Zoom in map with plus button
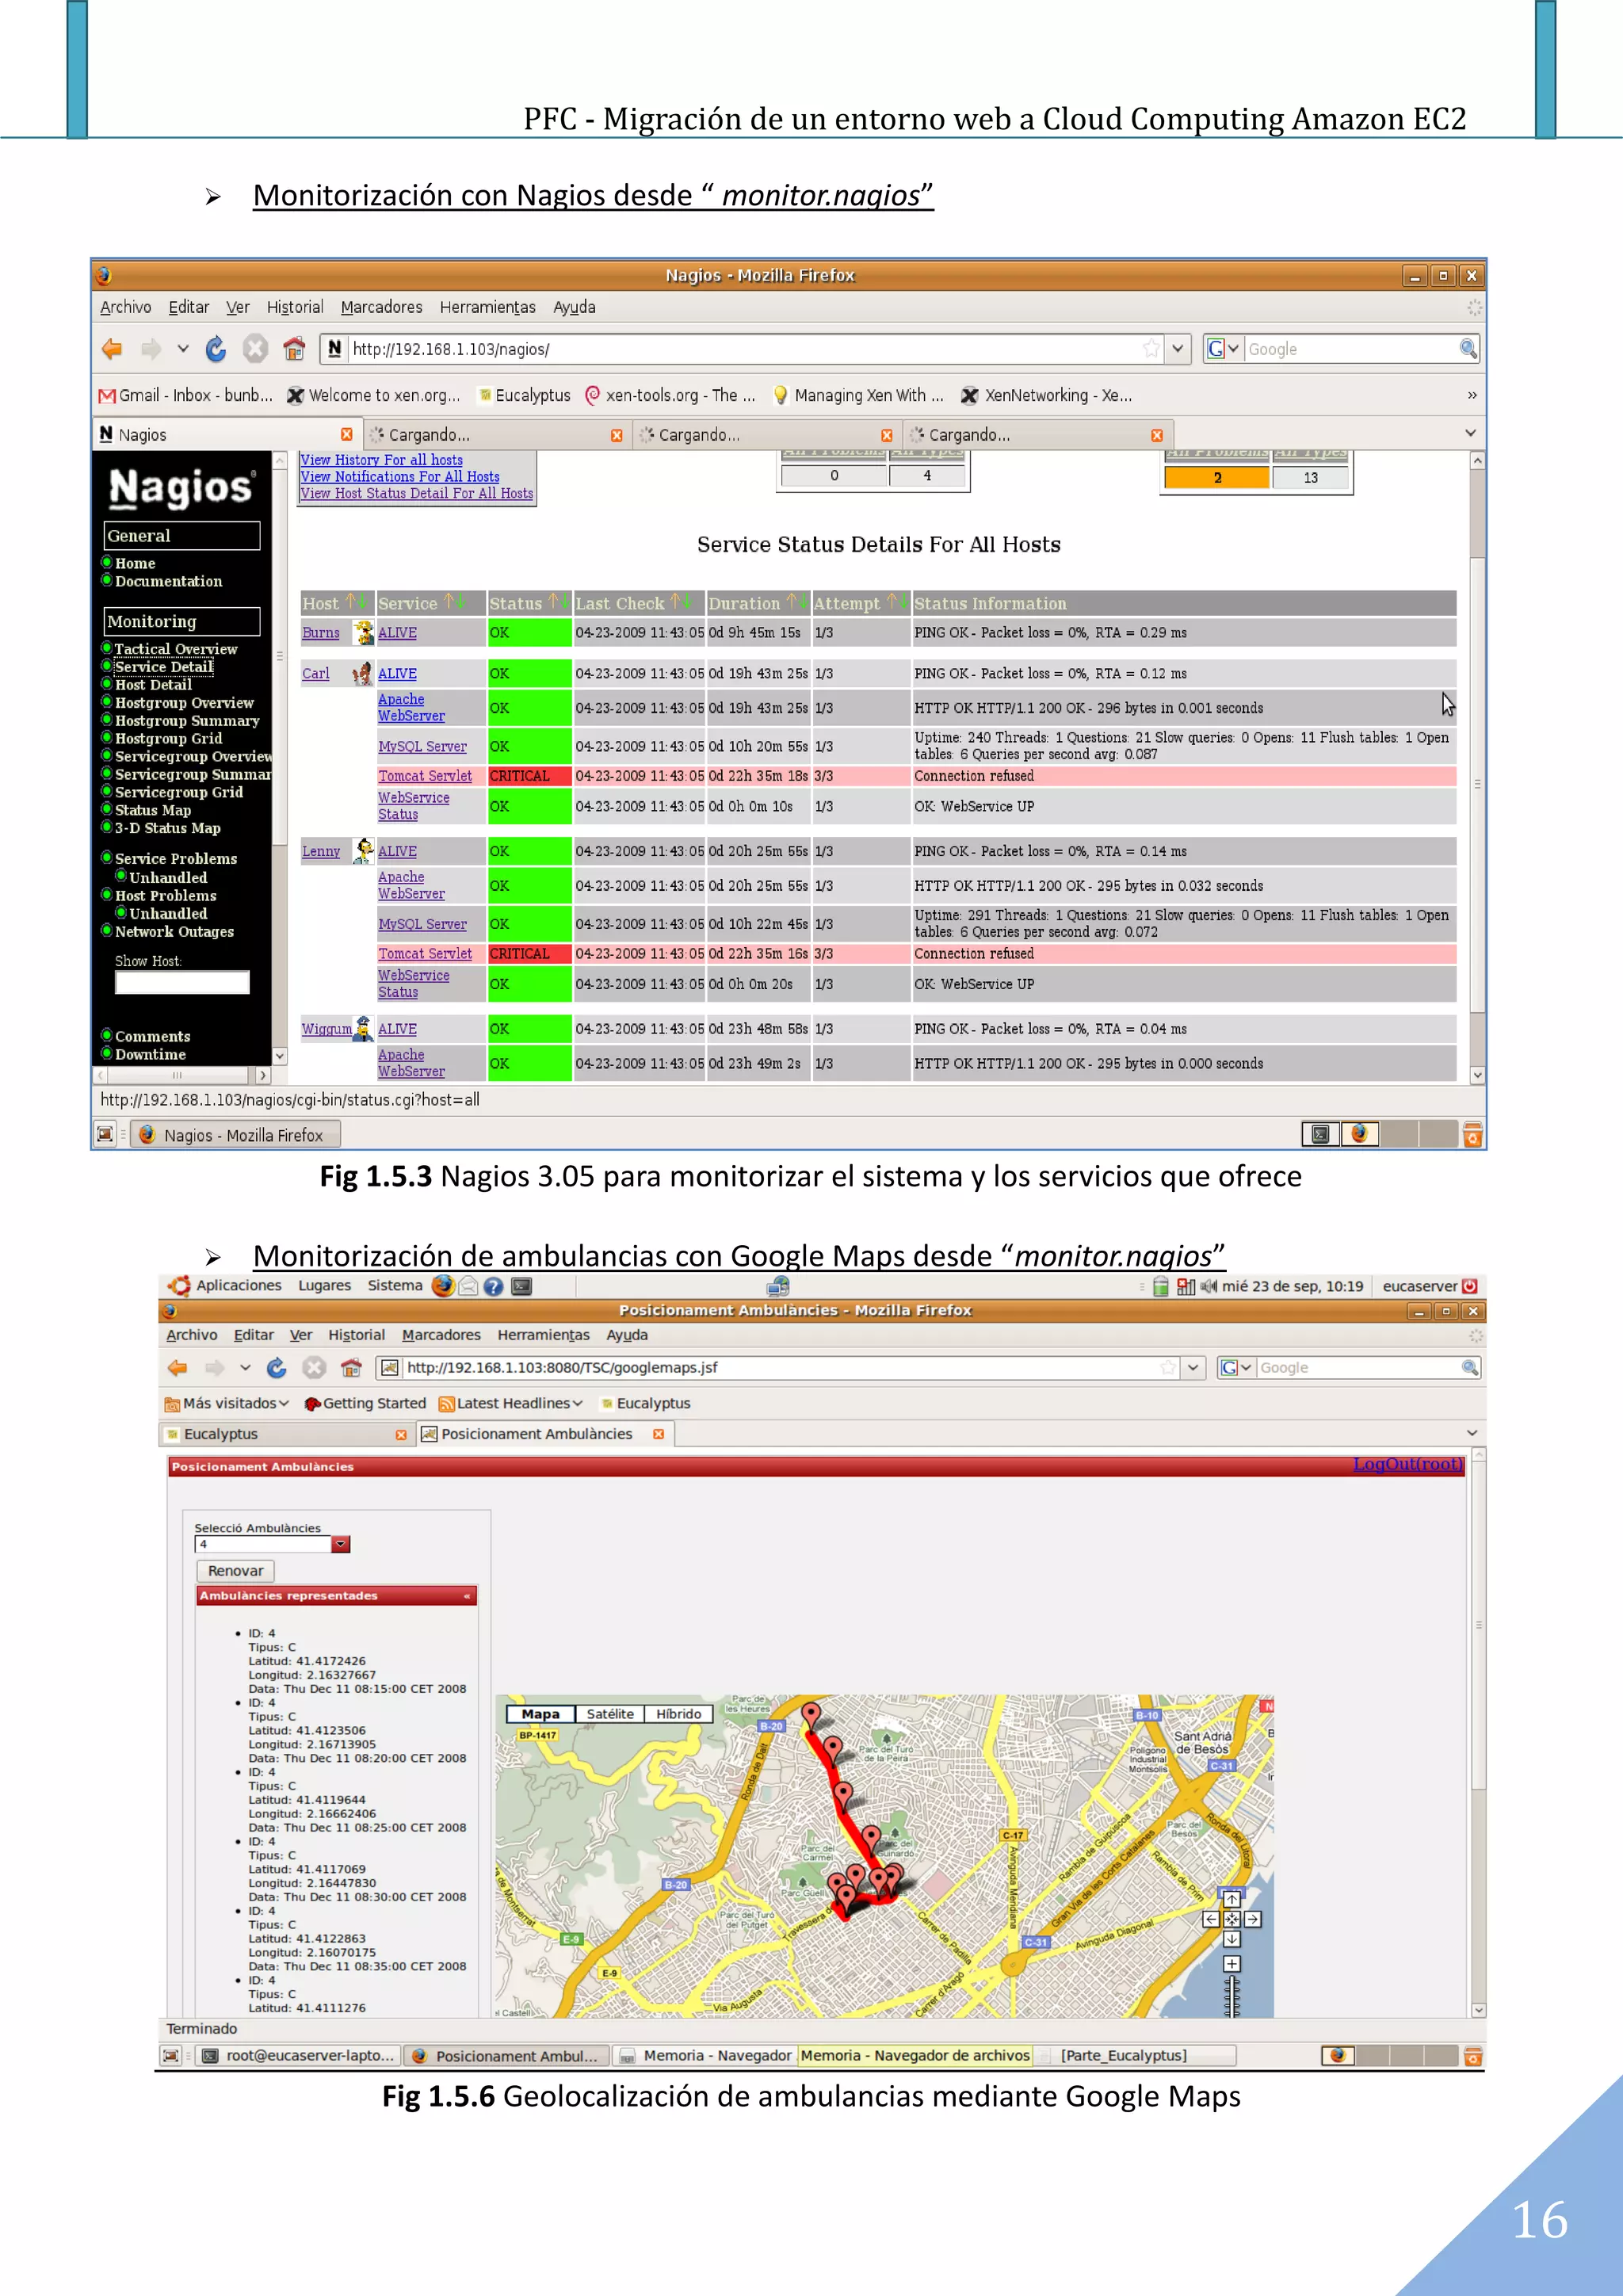This screenshot has height=2296, width=1623. 1232,1964
